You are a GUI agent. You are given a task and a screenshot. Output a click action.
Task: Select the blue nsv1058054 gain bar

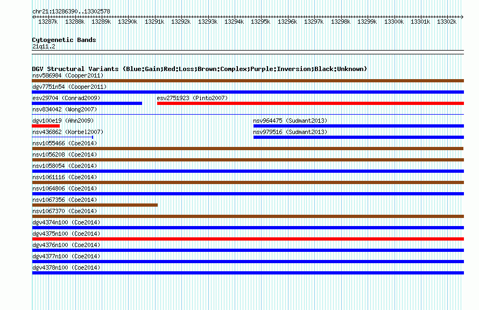coord(248,171)
